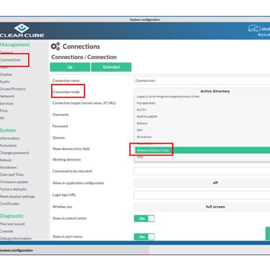The image size is (270, 266).
Task: Click the gears icon beside Connections heading
Action: (55, 46)
